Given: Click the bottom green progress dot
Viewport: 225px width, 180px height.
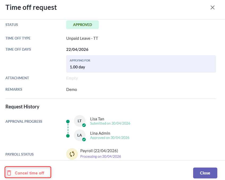Looking at the screenshot, I should (x=68, y=136).
